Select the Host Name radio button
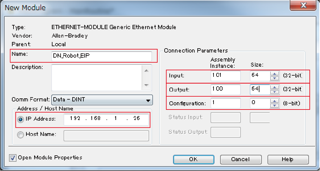This screenshot has height=171, width=320. pyautogui.click(x=20, y=134)
